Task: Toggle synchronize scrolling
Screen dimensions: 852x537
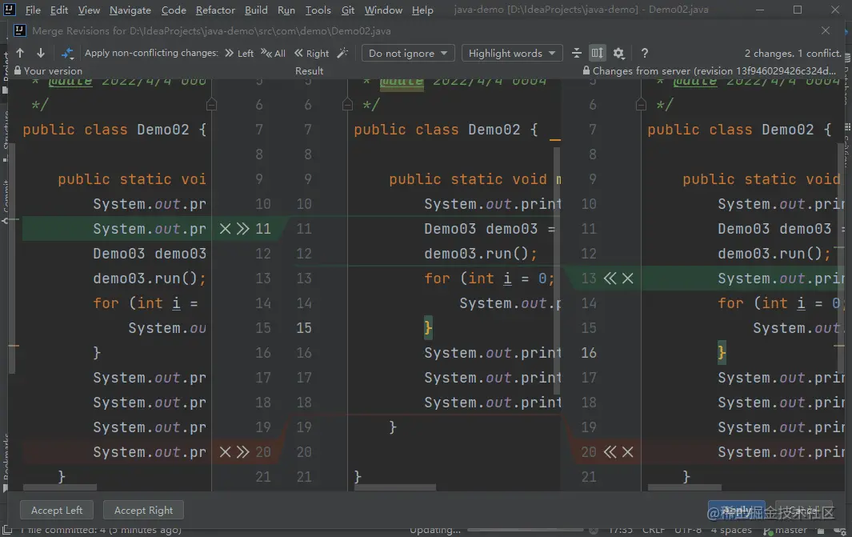Action: coord(597,53)
